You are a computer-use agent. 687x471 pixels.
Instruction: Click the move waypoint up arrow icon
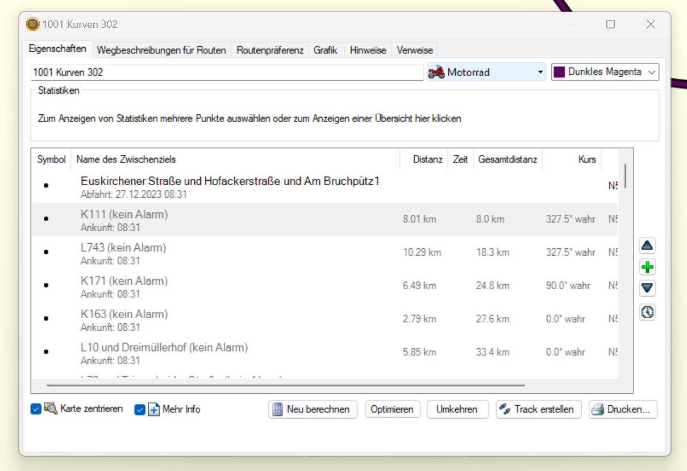[647, 246]
